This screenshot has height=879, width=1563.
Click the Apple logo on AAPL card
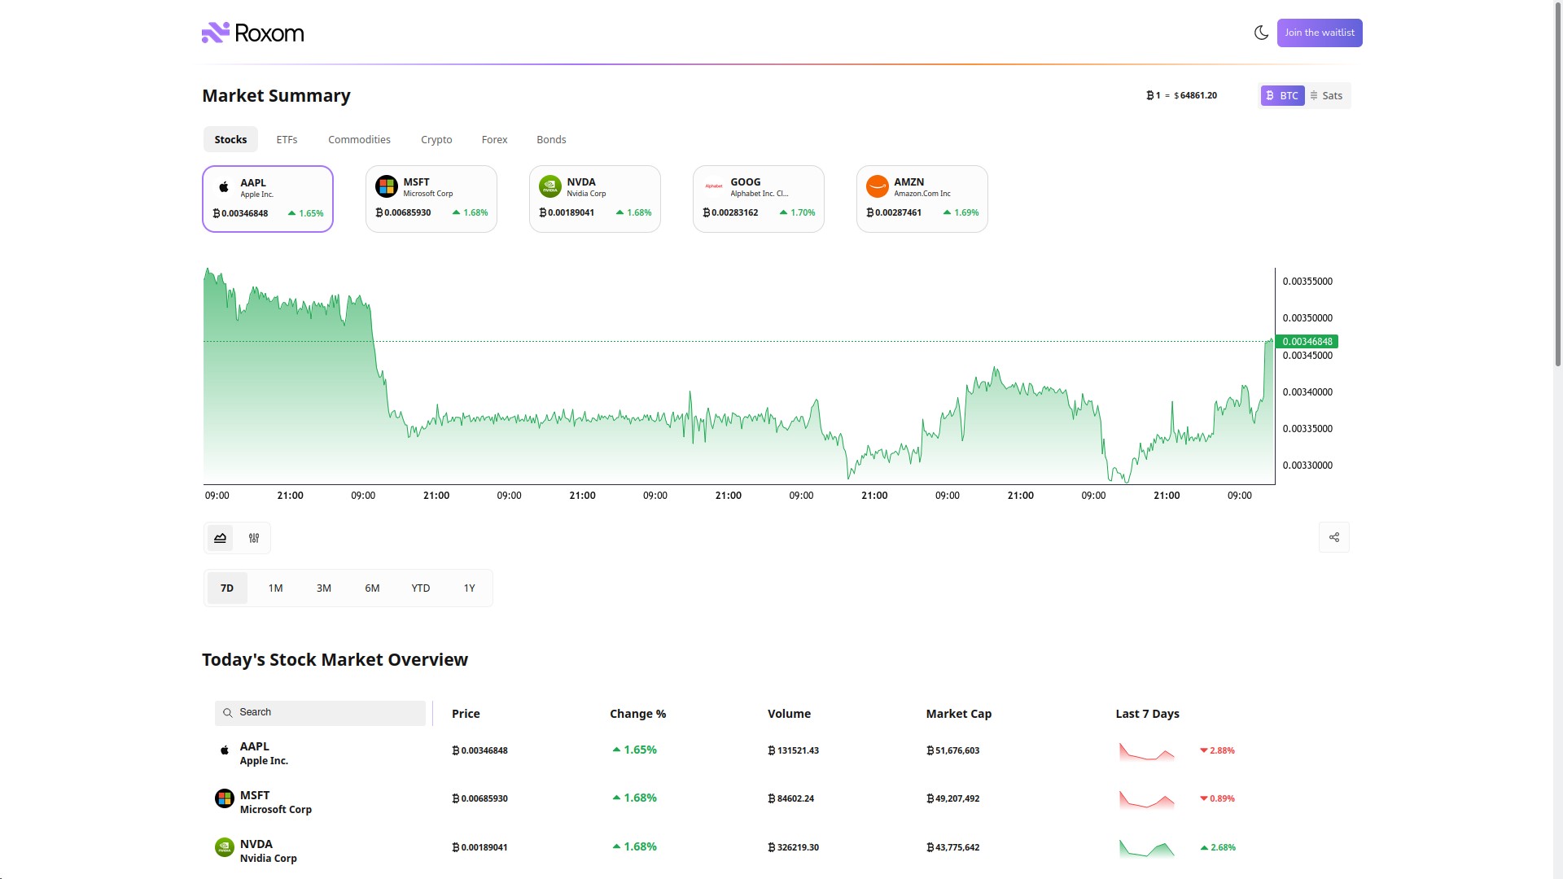pyautogui.click(x=223, y=186)
